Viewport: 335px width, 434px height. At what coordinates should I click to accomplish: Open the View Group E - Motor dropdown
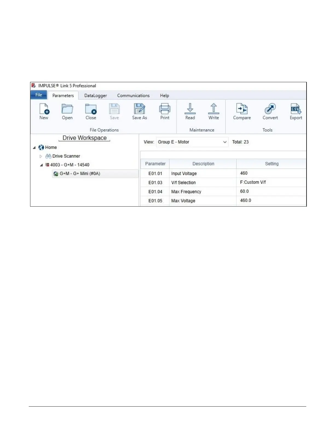tap(192, 142)
